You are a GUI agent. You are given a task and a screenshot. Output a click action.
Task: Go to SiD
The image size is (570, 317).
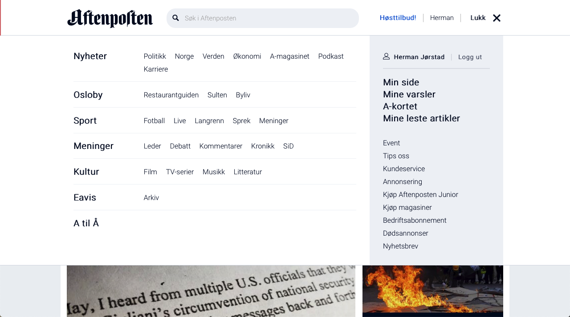click(x=289, y=146)
